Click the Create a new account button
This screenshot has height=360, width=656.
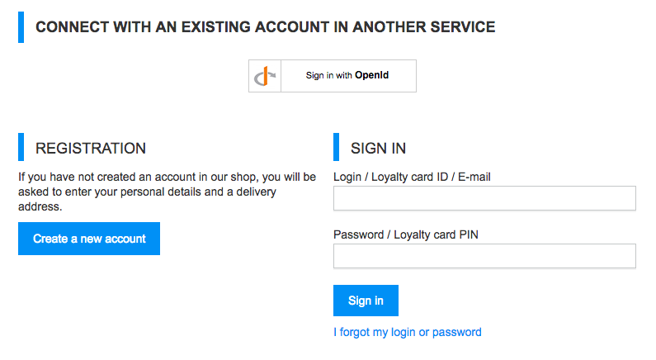coord(89,239)
